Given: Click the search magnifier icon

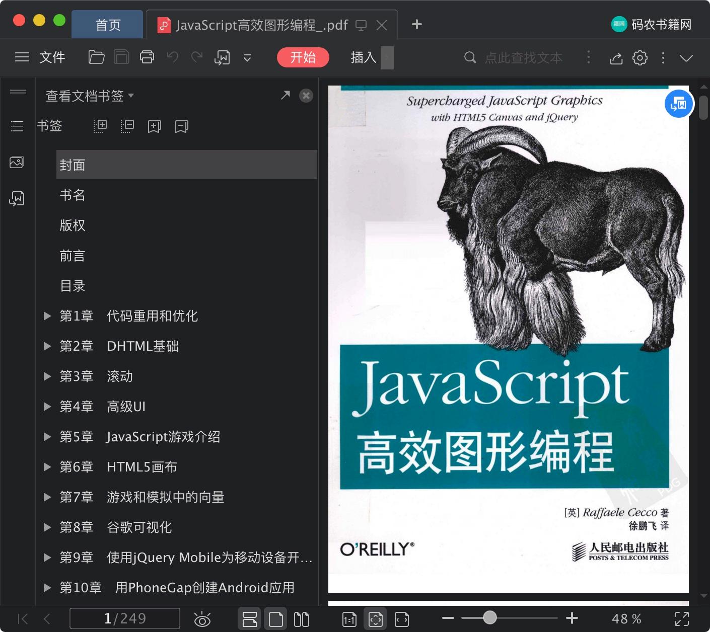Looking at the screenshot, I should 470,57.
